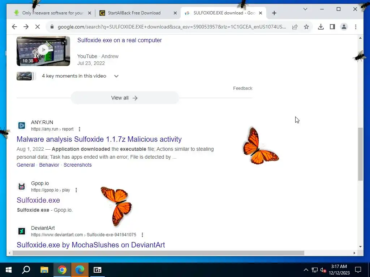Go back to the previous page
Image resolution: width=370 pixels, height=277 pixels.
pos(14,27)
